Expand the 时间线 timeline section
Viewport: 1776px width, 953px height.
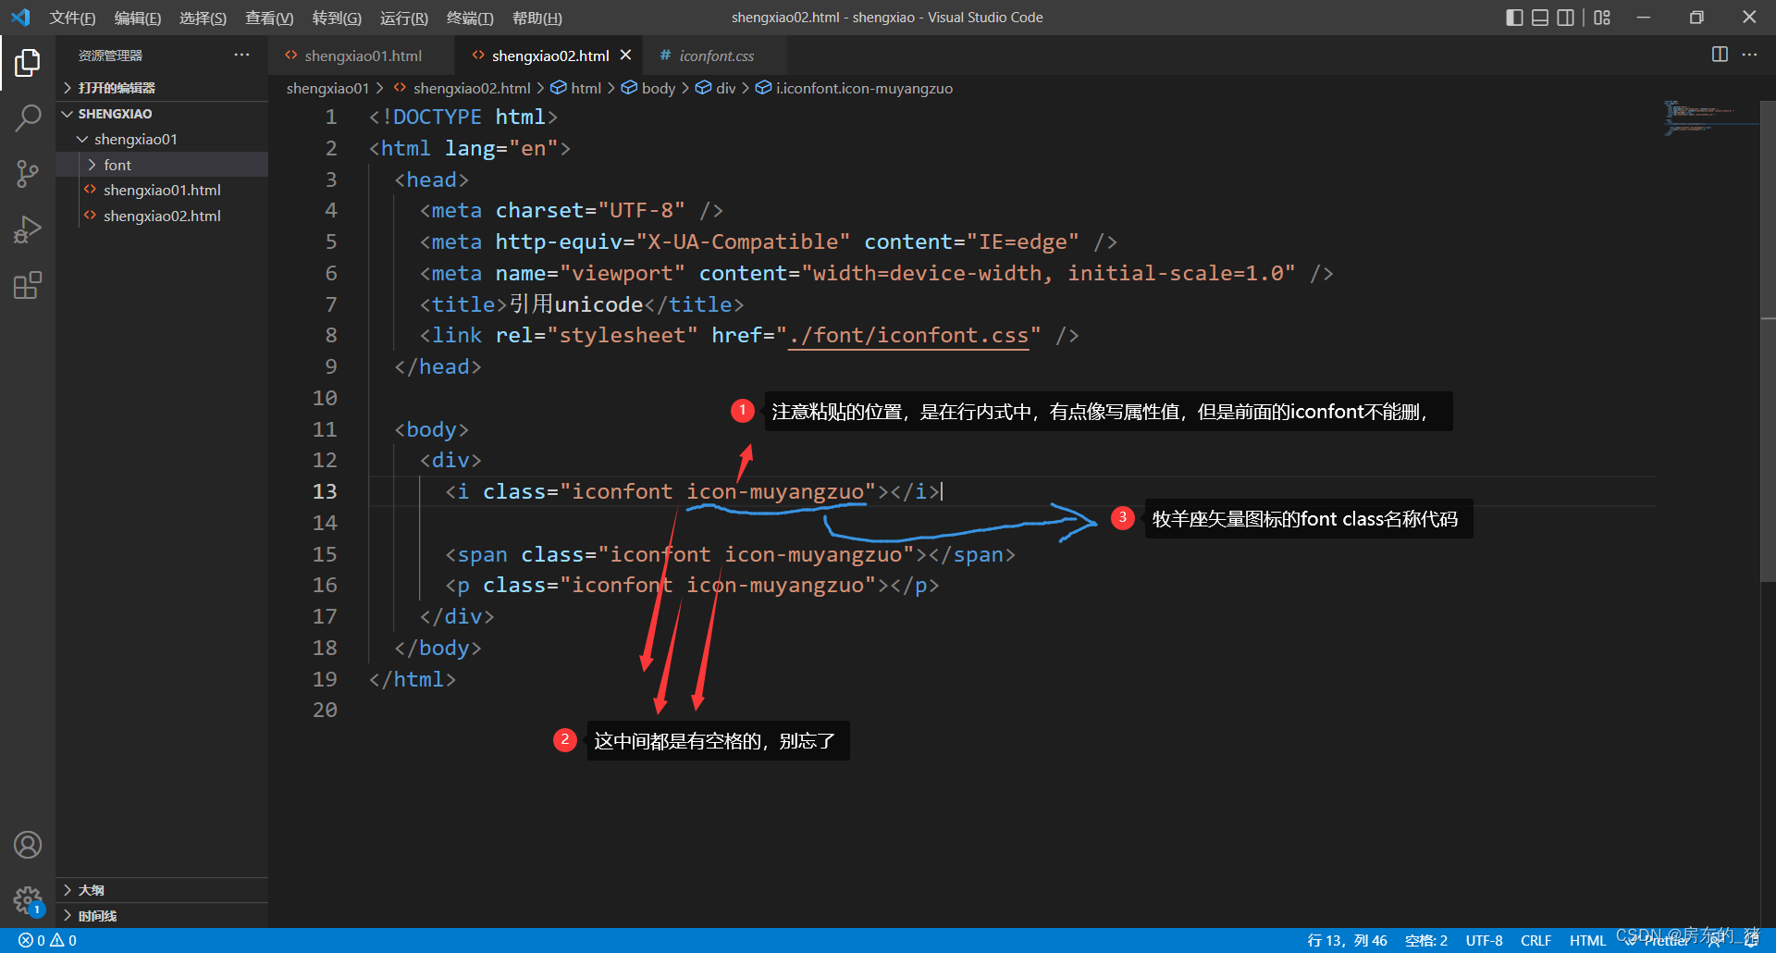click(162, 916)
